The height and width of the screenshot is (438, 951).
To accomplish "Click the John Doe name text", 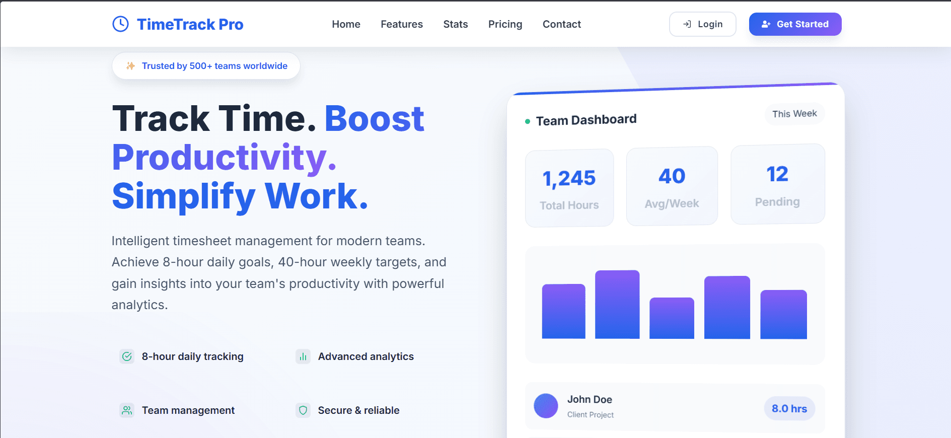I will pyautogui.click(x=590, y=399).
